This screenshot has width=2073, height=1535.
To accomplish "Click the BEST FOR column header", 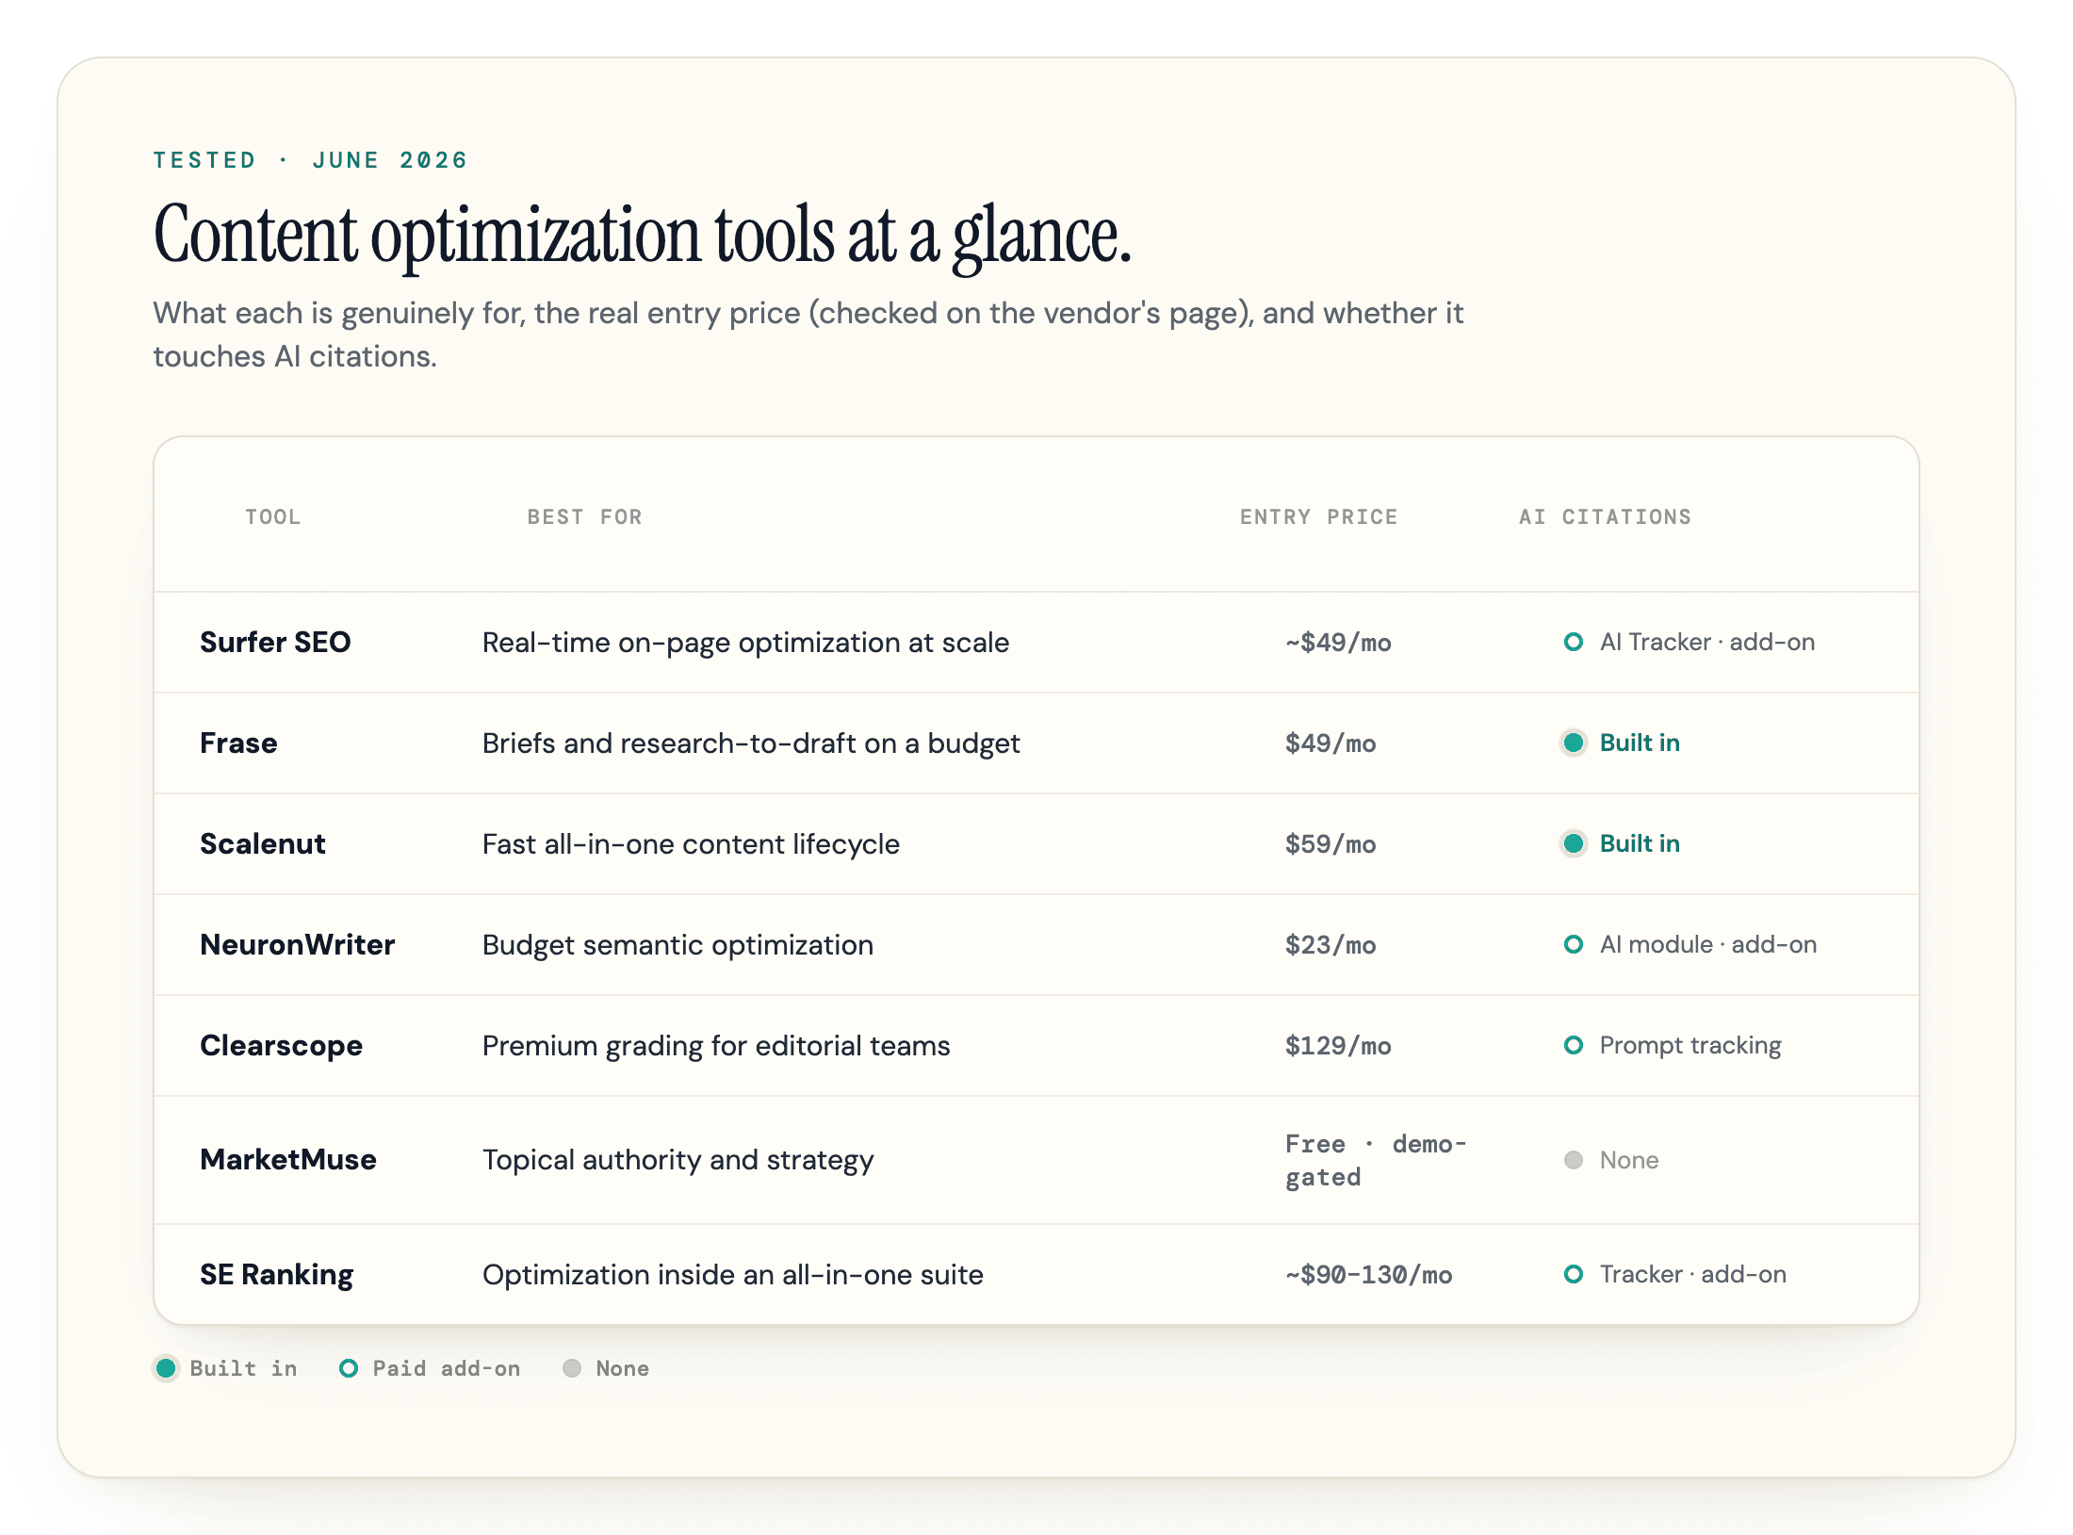I will [585, 517].
